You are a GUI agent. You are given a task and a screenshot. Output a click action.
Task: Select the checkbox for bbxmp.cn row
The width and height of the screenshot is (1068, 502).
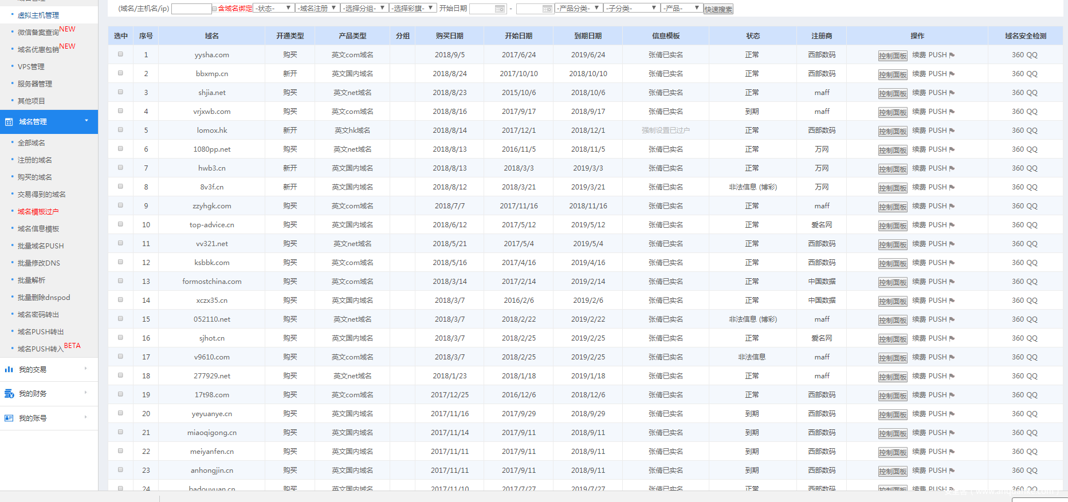[120, 73]
